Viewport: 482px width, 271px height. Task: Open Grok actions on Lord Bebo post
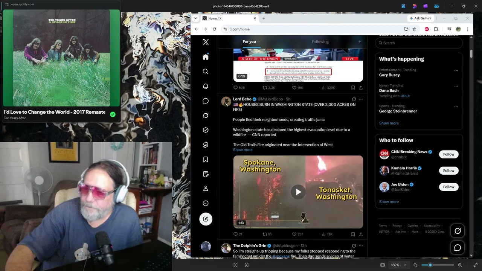[354, 99]
